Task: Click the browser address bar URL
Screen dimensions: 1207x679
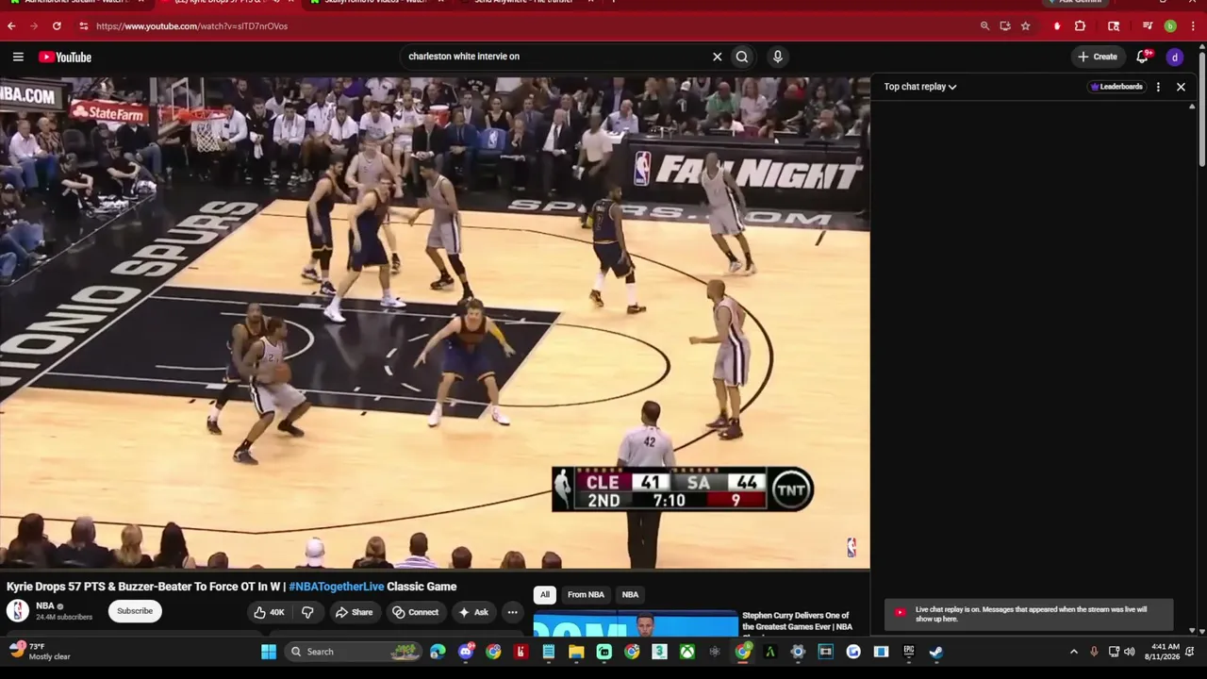Action: (192, 26)
